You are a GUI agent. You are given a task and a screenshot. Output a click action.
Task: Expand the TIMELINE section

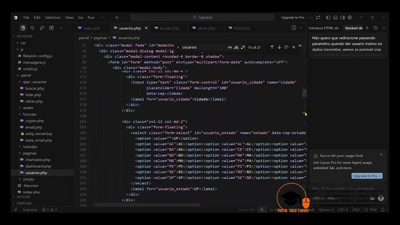(24, 203)
